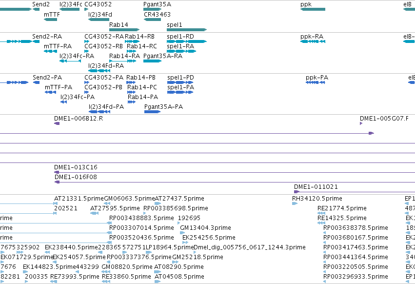Select the AT04508.5prime EST
The width and height of the screenshot is (415, 284).
click(158, 282)
